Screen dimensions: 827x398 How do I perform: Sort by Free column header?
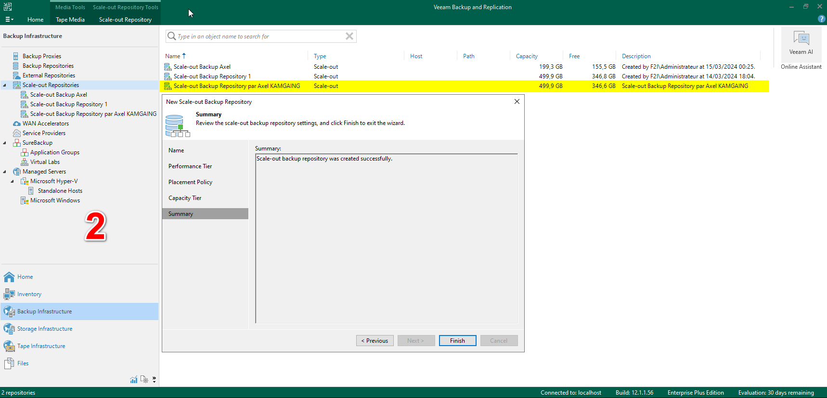[574, 56]
